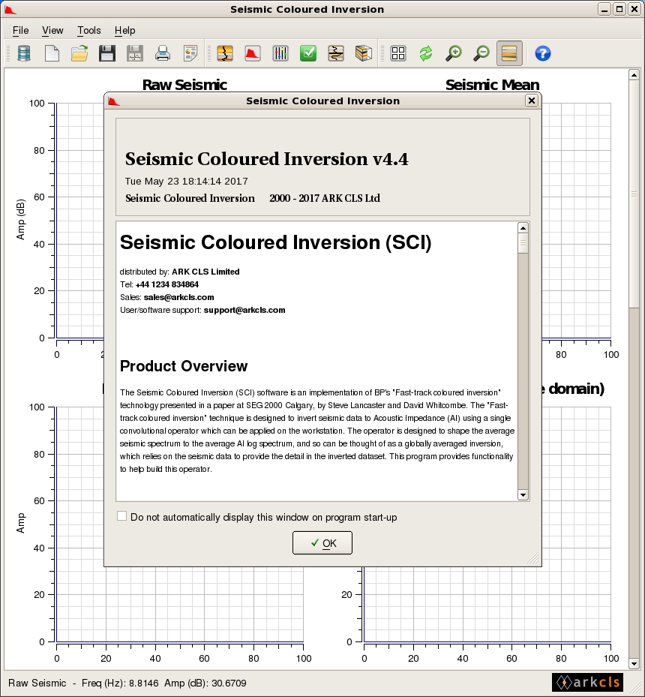Click the red seismic spectrum icon

point(253,53)
